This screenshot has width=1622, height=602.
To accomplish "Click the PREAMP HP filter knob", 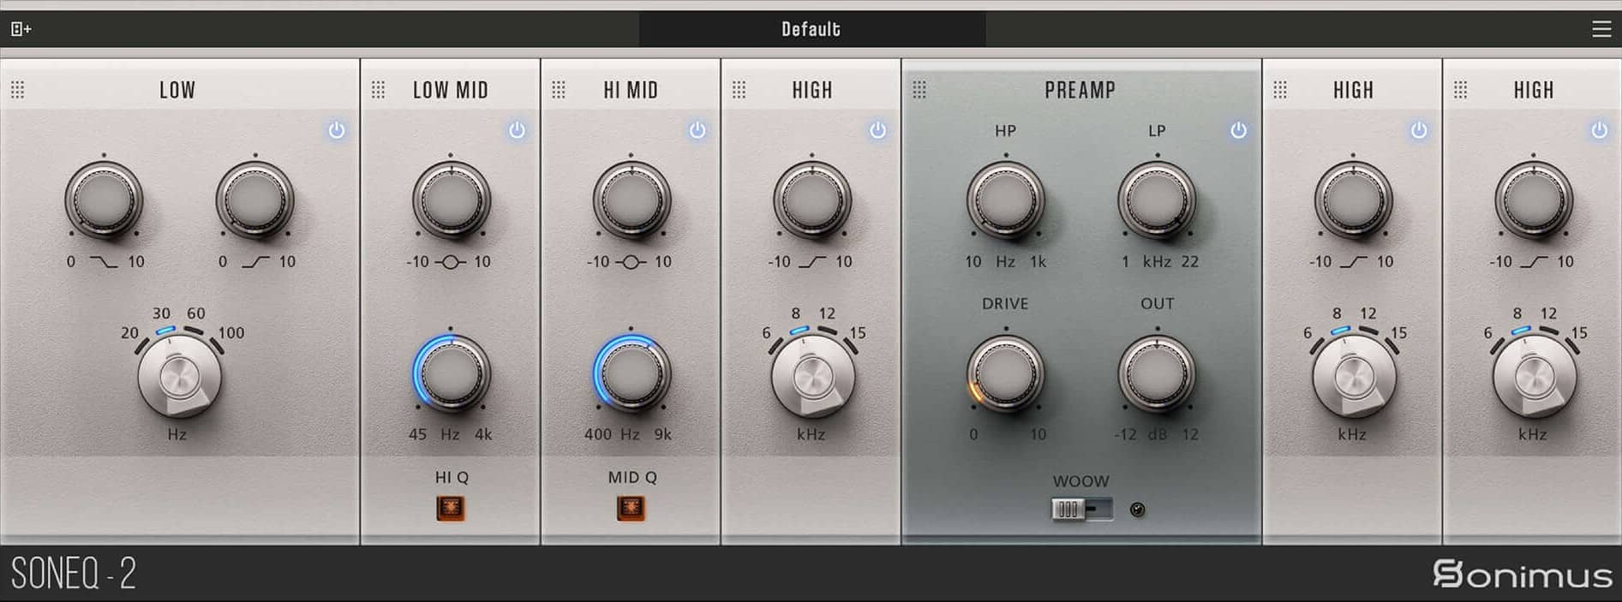I will point(1005,200).
